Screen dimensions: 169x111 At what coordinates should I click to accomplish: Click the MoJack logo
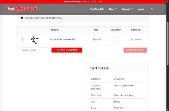point(22,9)
